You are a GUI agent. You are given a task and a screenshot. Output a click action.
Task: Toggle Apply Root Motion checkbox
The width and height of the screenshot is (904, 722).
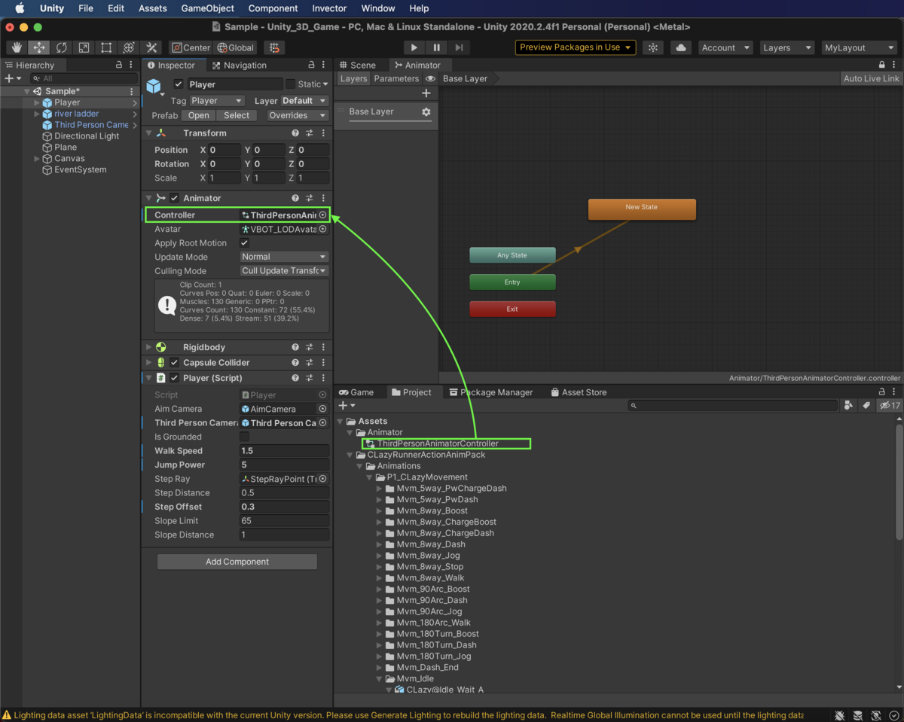click(x=244, y=243)
